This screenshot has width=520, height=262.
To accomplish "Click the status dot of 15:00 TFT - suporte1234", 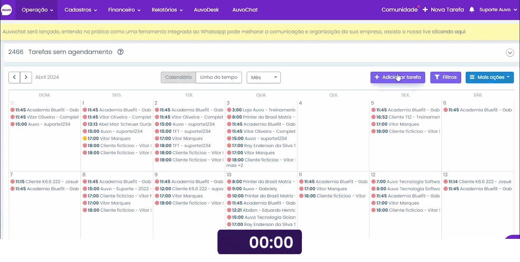I will pyautogui.click(x=157, y=131).
